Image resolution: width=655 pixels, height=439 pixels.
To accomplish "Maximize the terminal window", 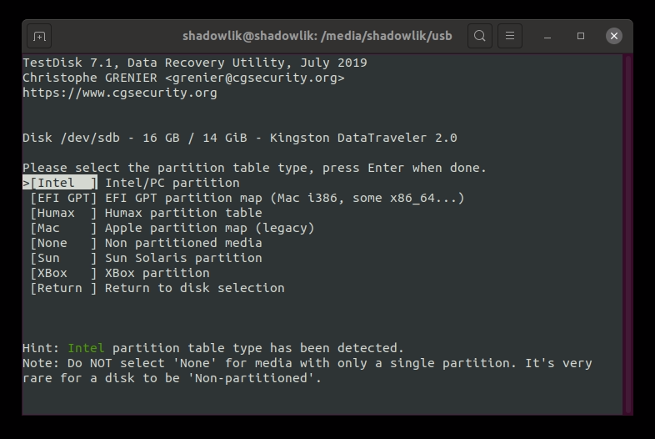I will click(581, 36).
